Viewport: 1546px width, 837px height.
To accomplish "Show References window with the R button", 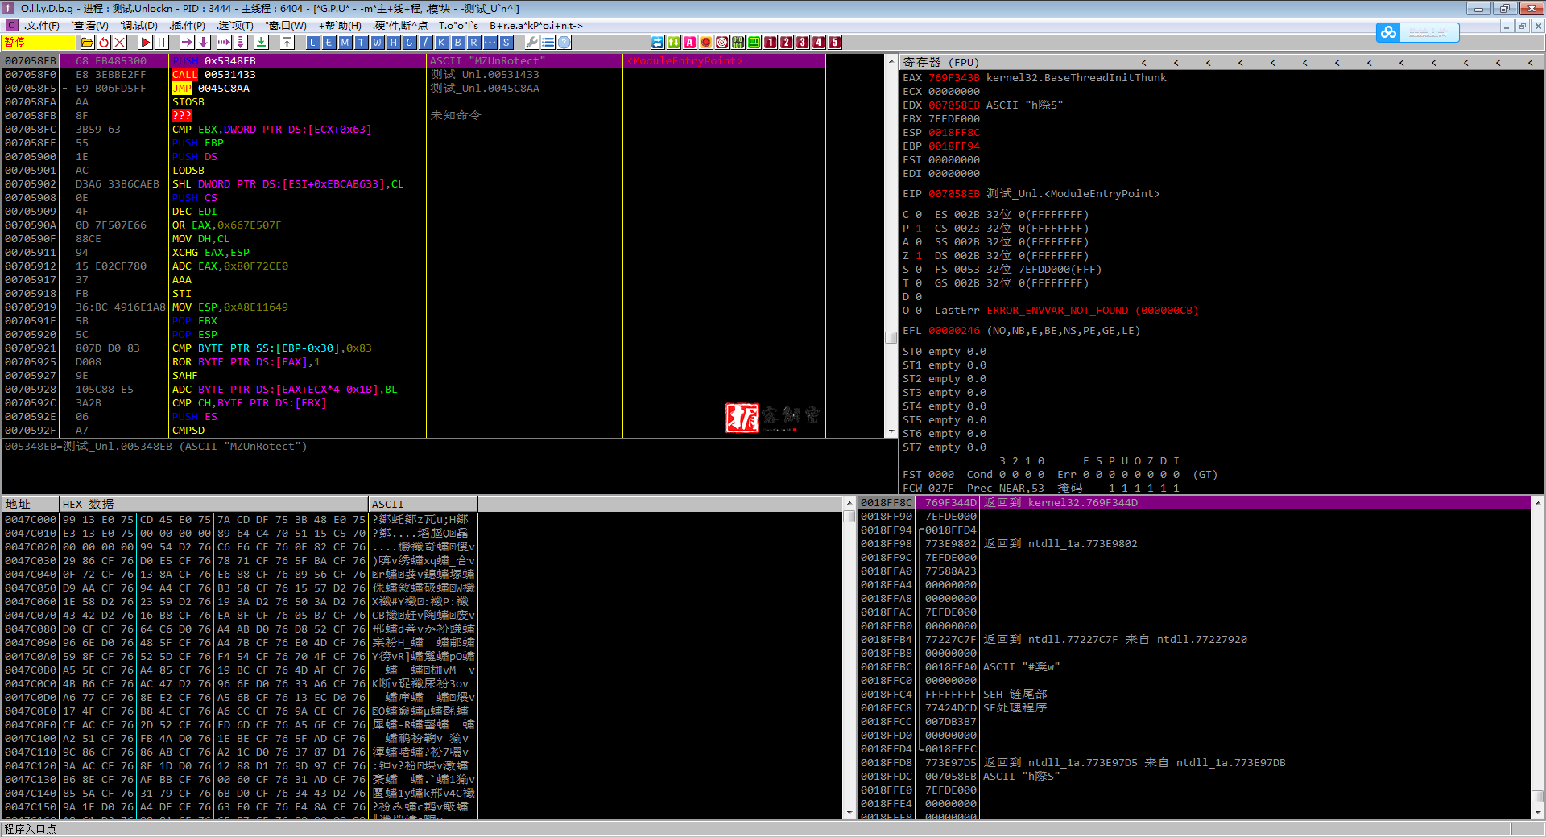I will pyautogui.click(x=474, y=43).
